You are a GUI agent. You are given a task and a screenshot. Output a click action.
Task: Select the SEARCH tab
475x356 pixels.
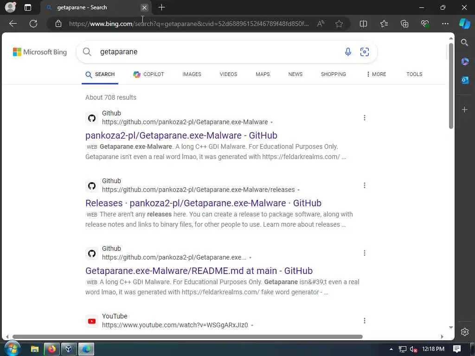[x=100, y=75]
